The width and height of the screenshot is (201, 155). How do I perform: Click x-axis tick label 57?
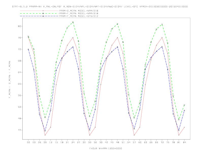click(134, 142)
